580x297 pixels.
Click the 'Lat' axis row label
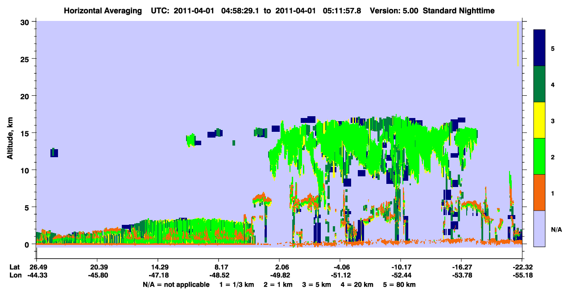click(14, 267)
